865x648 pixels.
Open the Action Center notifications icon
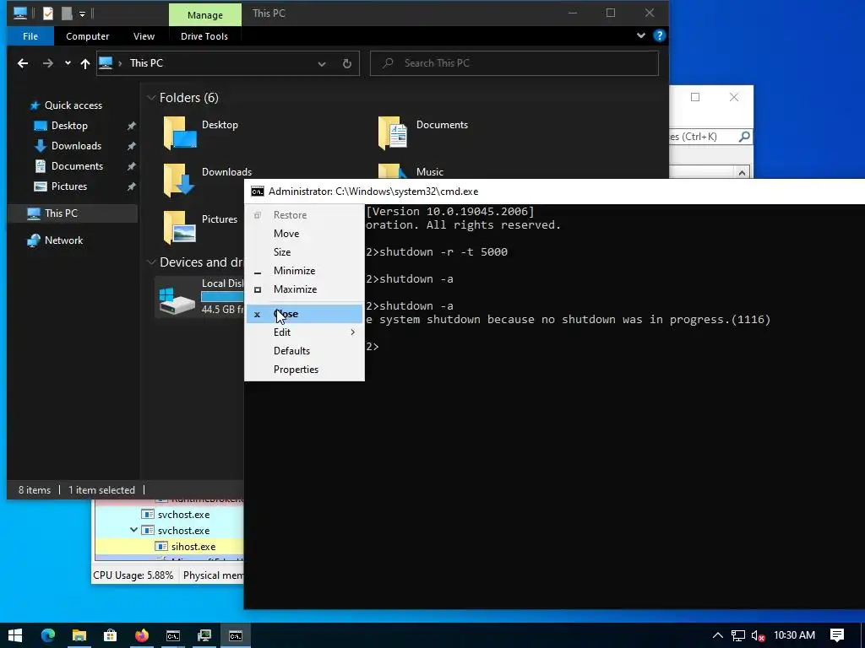(x=837, y=635)
